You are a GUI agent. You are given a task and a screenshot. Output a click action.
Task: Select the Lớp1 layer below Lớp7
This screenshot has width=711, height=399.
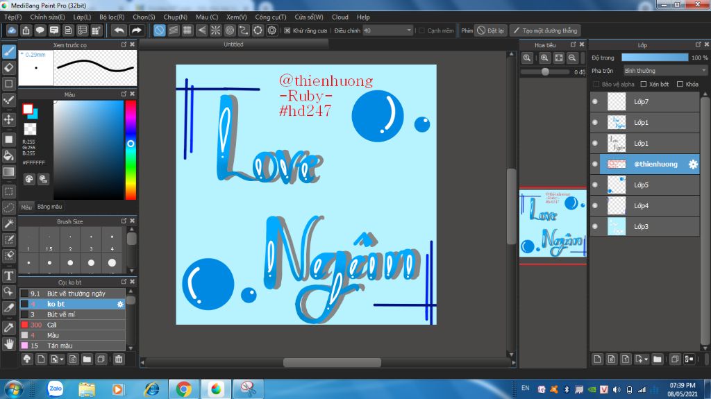coord(645,122)
